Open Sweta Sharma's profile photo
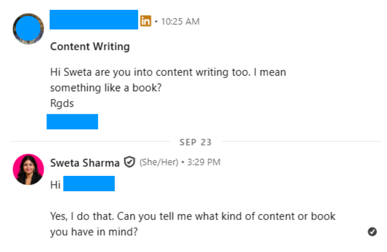 pyautogui.click(x=28, y=169)
